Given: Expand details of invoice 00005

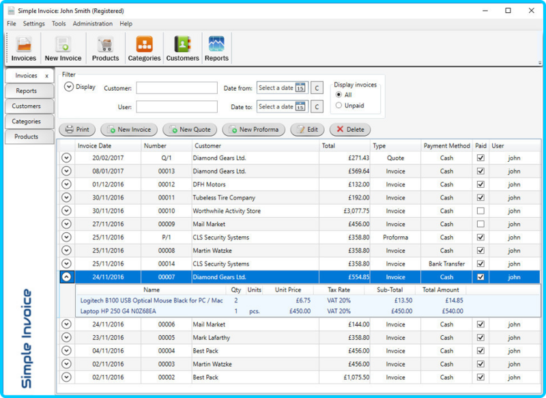Looking at the screenshot, I should pyautogui.click(x=66, y=337).
